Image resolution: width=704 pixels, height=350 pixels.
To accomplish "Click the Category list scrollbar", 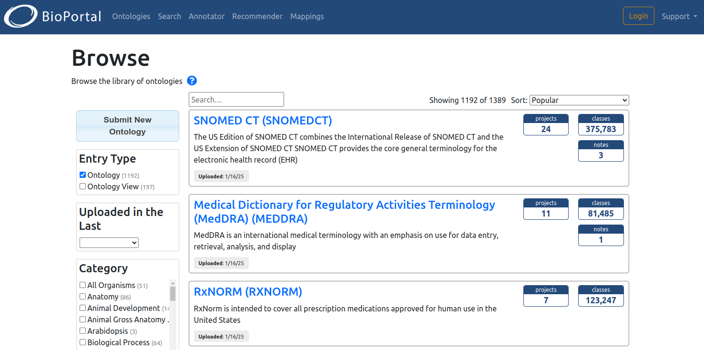I will (x=173, y=315).
